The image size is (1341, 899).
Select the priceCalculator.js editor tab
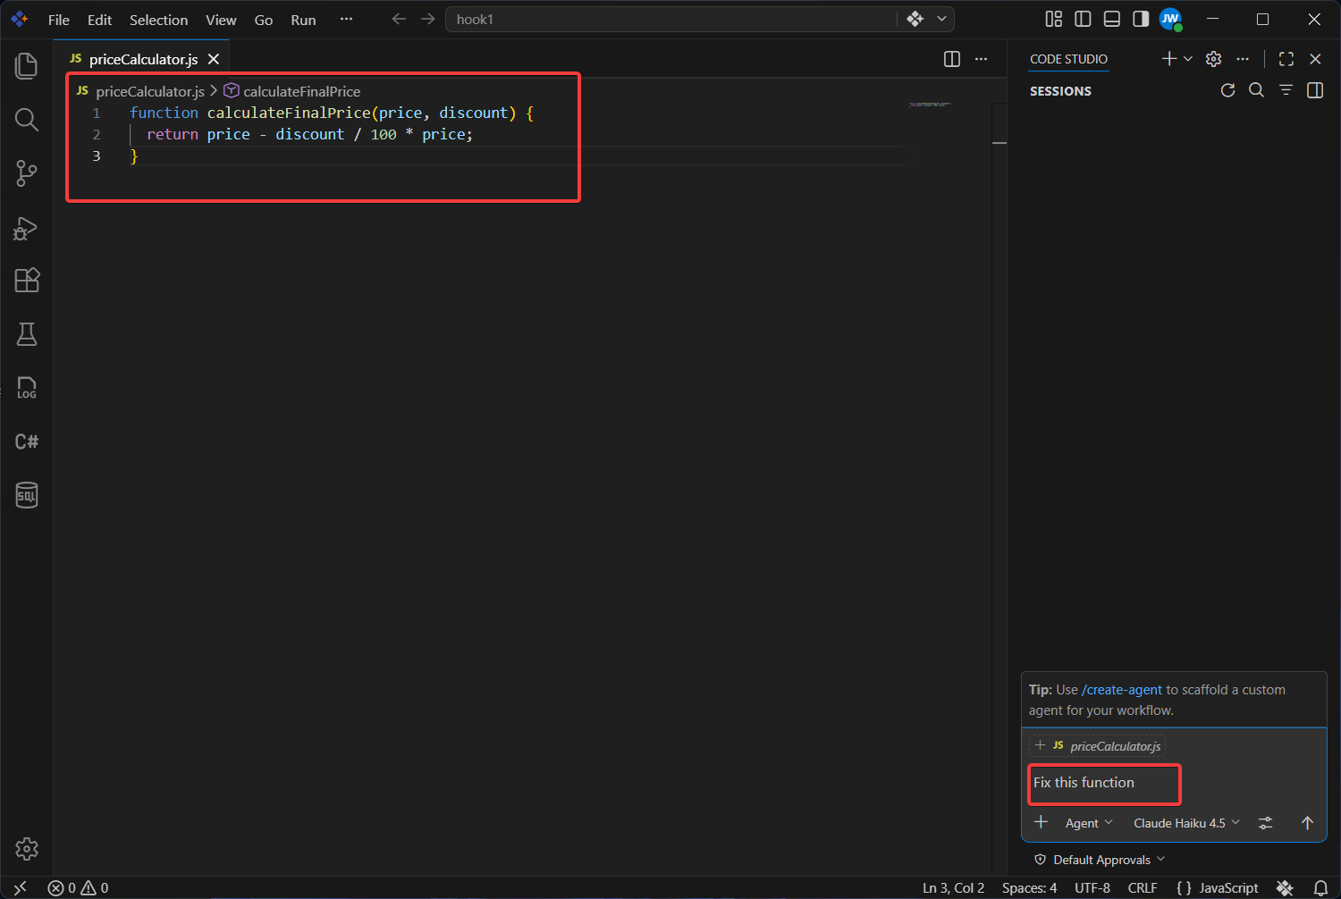pos(143,59)
